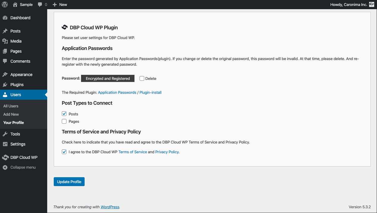Open the Terms of Service link
Screen dimensions: 377x213
pyautogui.click(x=133, y=152)
